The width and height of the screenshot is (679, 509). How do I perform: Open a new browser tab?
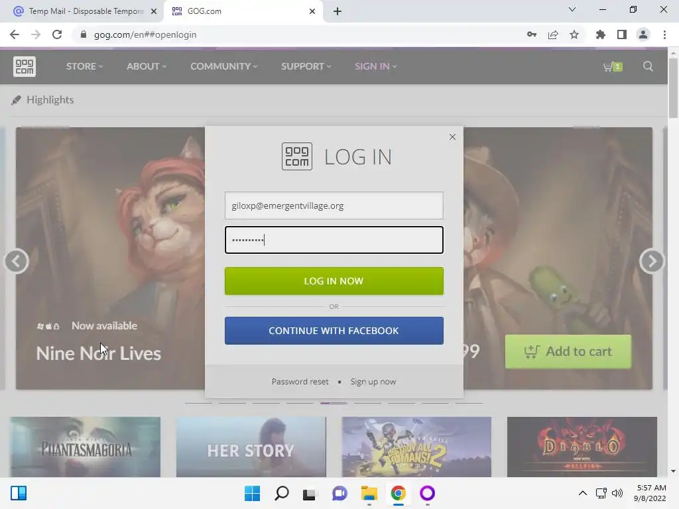[x=338, y=11]
